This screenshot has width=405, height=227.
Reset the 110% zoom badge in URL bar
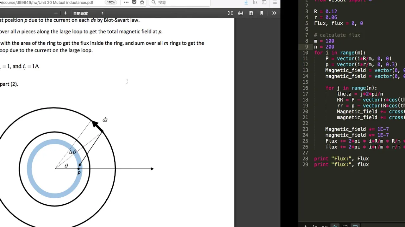coord(111,3)
